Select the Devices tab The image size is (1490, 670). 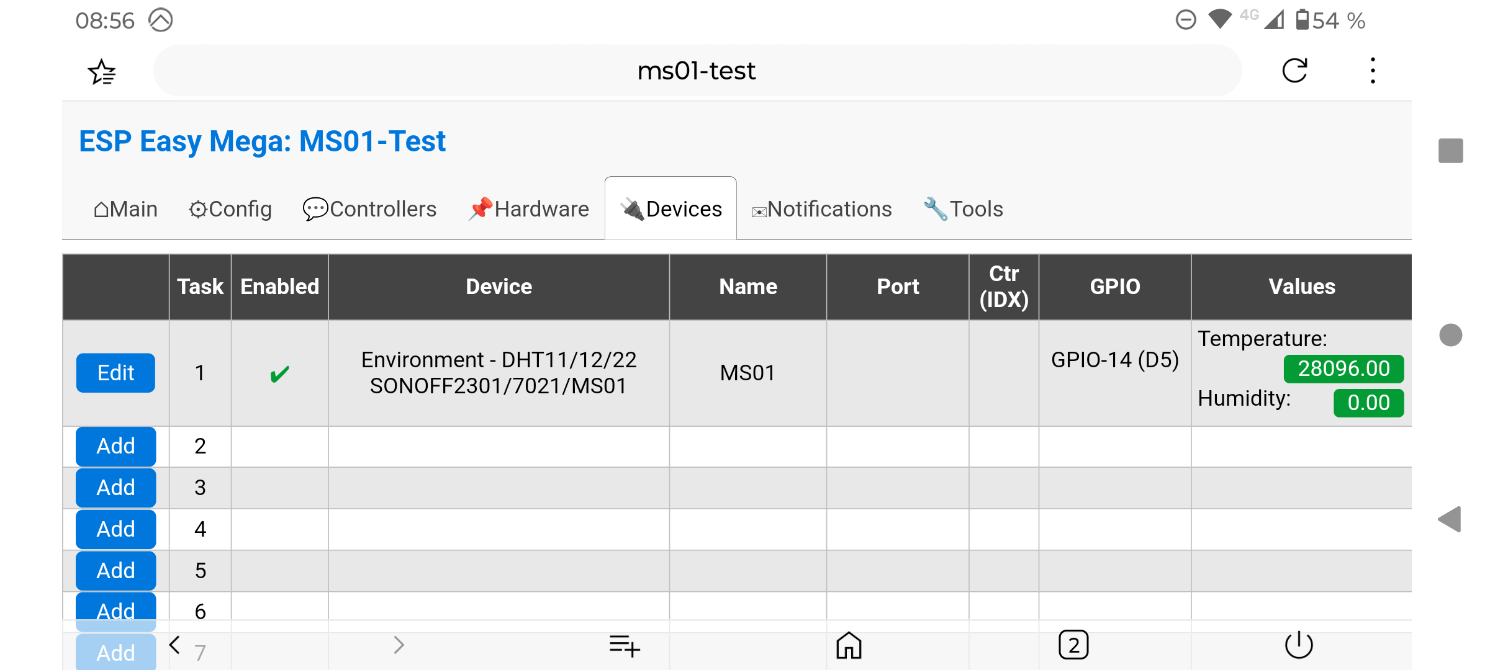(x=670, y=209)
